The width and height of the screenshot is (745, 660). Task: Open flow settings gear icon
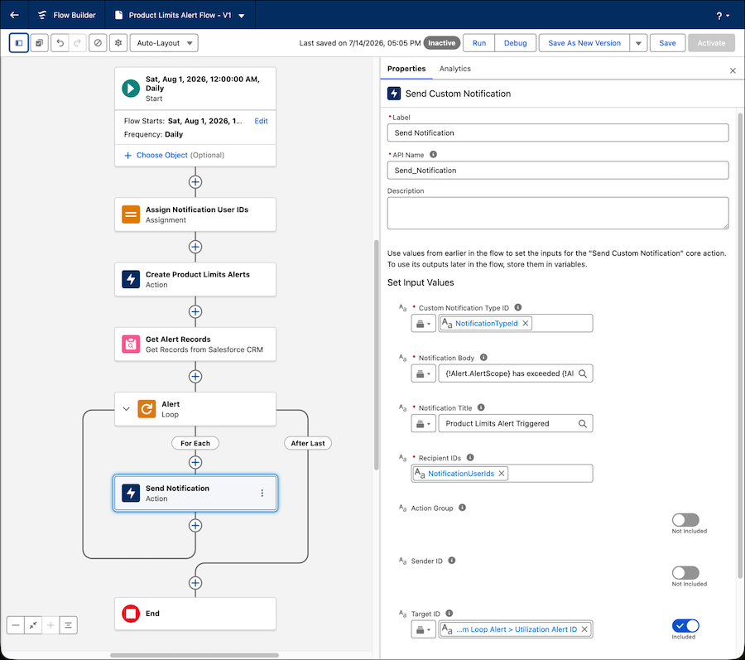tap(118, 43)
